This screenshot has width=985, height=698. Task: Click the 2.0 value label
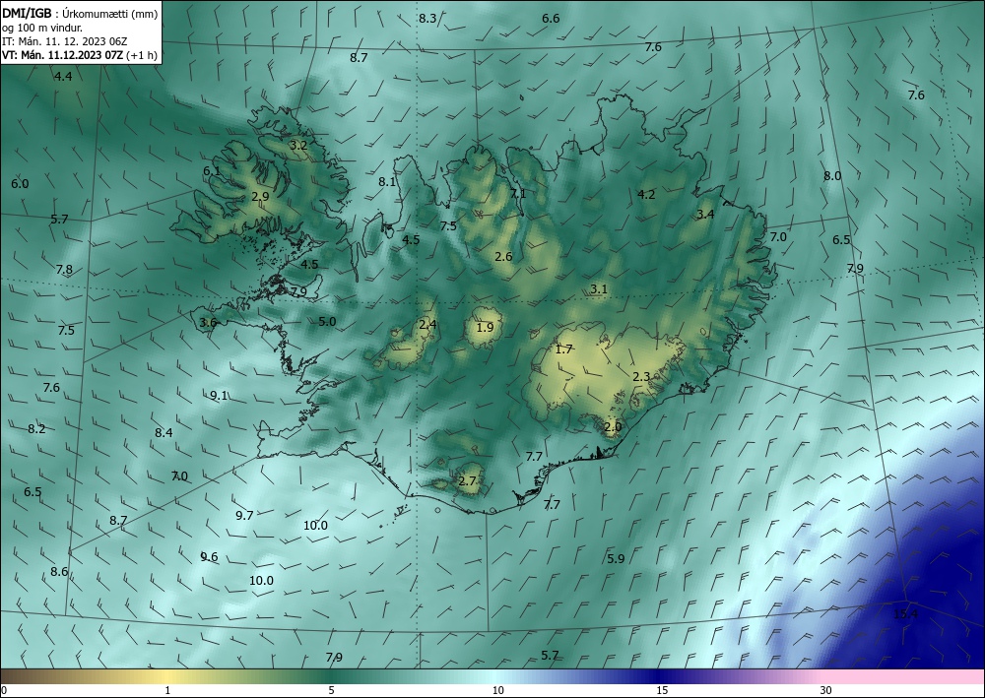613,427
